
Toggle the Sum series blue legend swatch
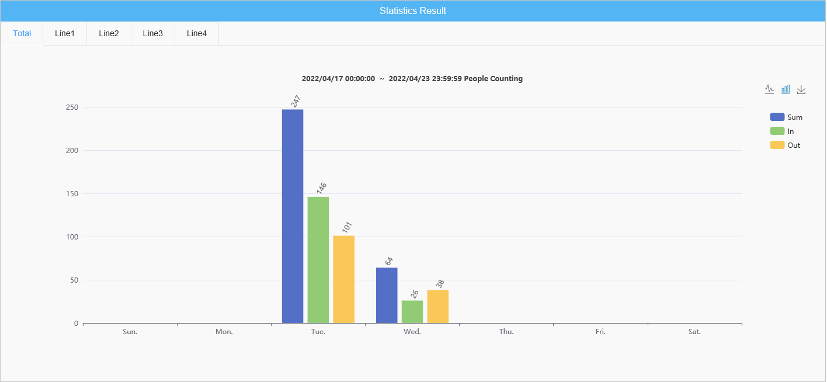pyautogui.click(x=777, y=117)
